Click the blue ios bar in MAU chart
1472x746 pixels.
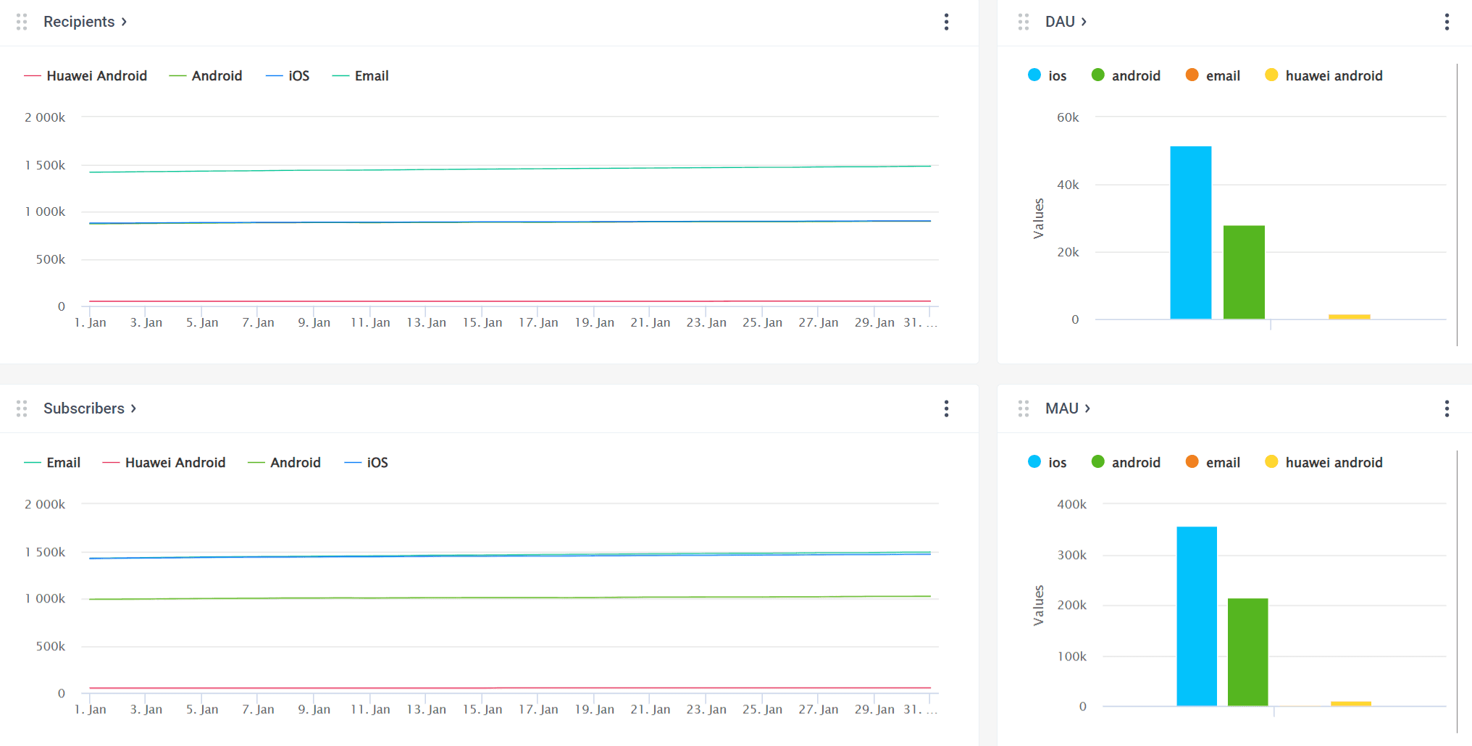click(x=1196, y=616)
